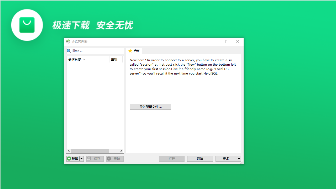
Task: Expand the 新建 button dropdown arrow
Action: [x=81, y=158]
